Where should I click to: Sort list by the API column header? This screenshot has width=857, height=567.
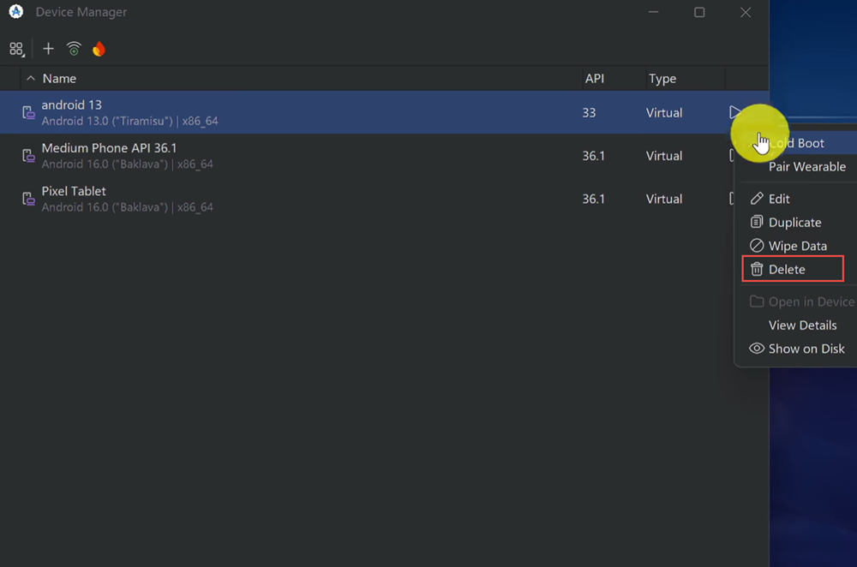coord(594,79)
